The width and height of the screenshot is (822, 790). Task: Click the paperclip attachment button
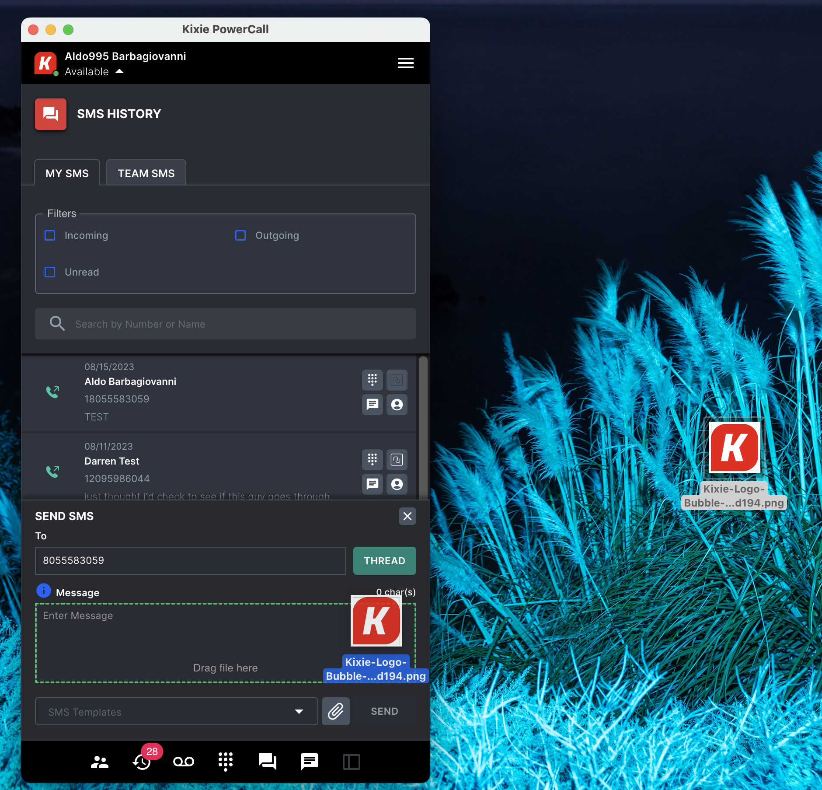tap(336, 711)
